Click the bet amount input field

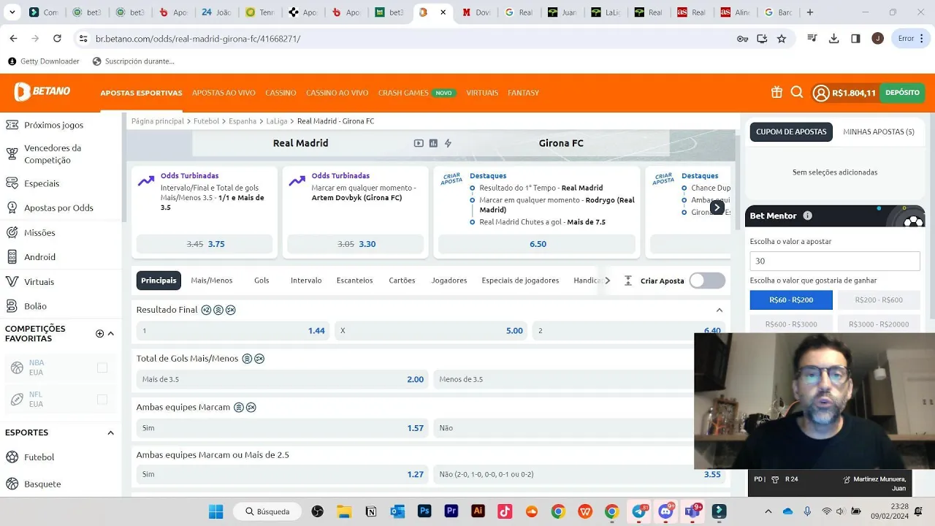point(835,261)
